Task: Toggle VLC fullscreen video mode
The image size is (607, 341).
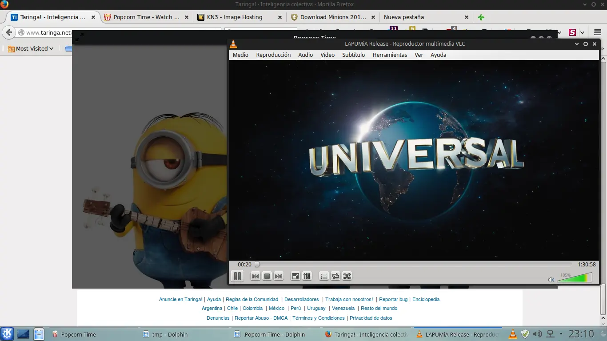Action: pyautogui.click(x=296, y=276)
